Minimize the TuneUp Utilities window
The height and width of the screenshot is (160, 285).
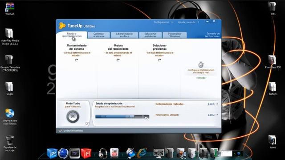click(208, 21)
